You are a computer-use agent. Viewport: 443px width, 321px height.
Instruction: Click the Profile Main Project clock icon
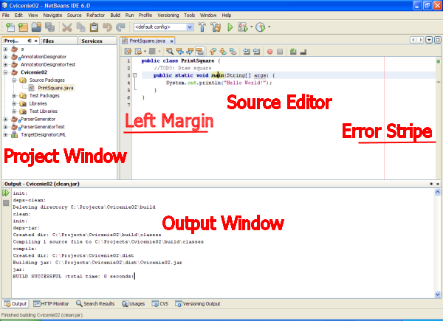point(260,27)
